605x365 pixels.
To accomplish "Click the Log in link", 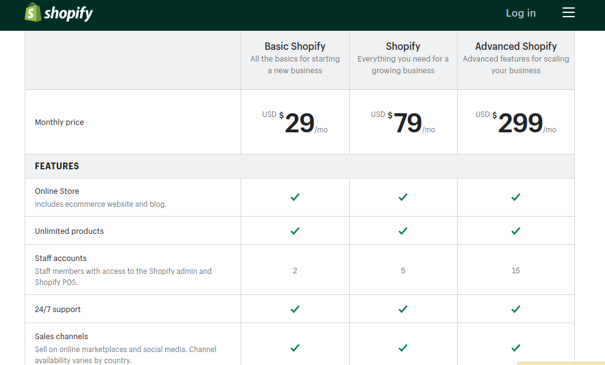I will (521, 13).
